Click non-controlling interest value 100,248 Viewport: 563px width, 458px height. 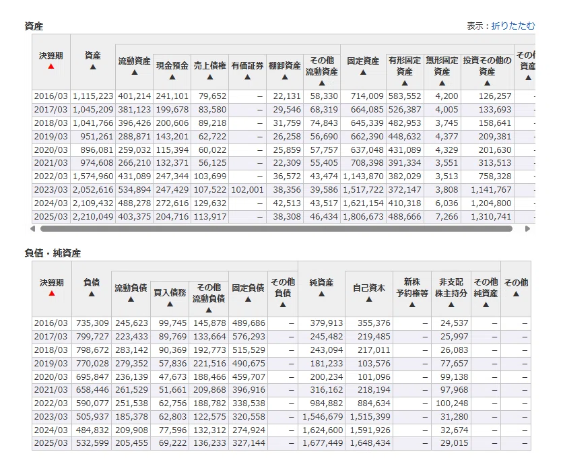452,403
